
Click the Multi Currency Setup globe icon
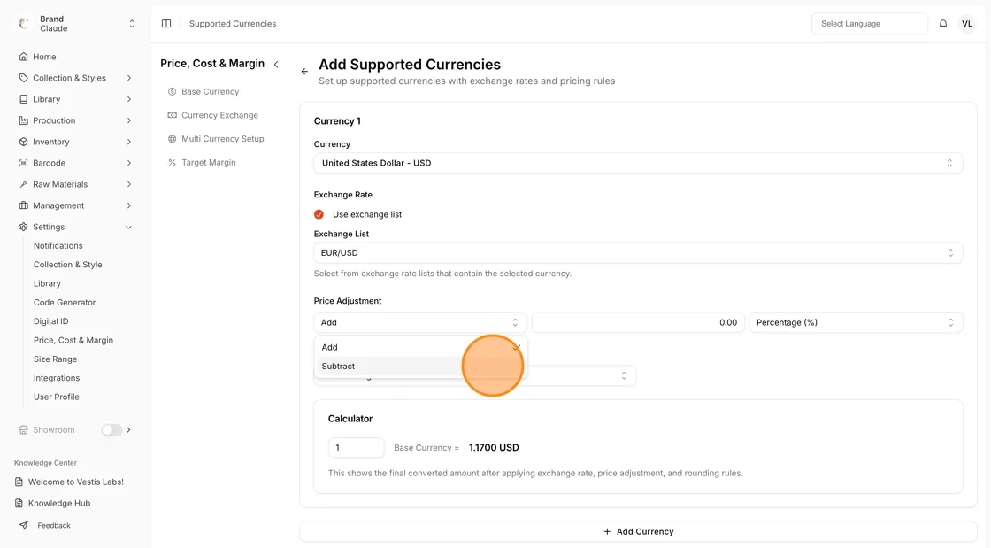pos(172,139)
